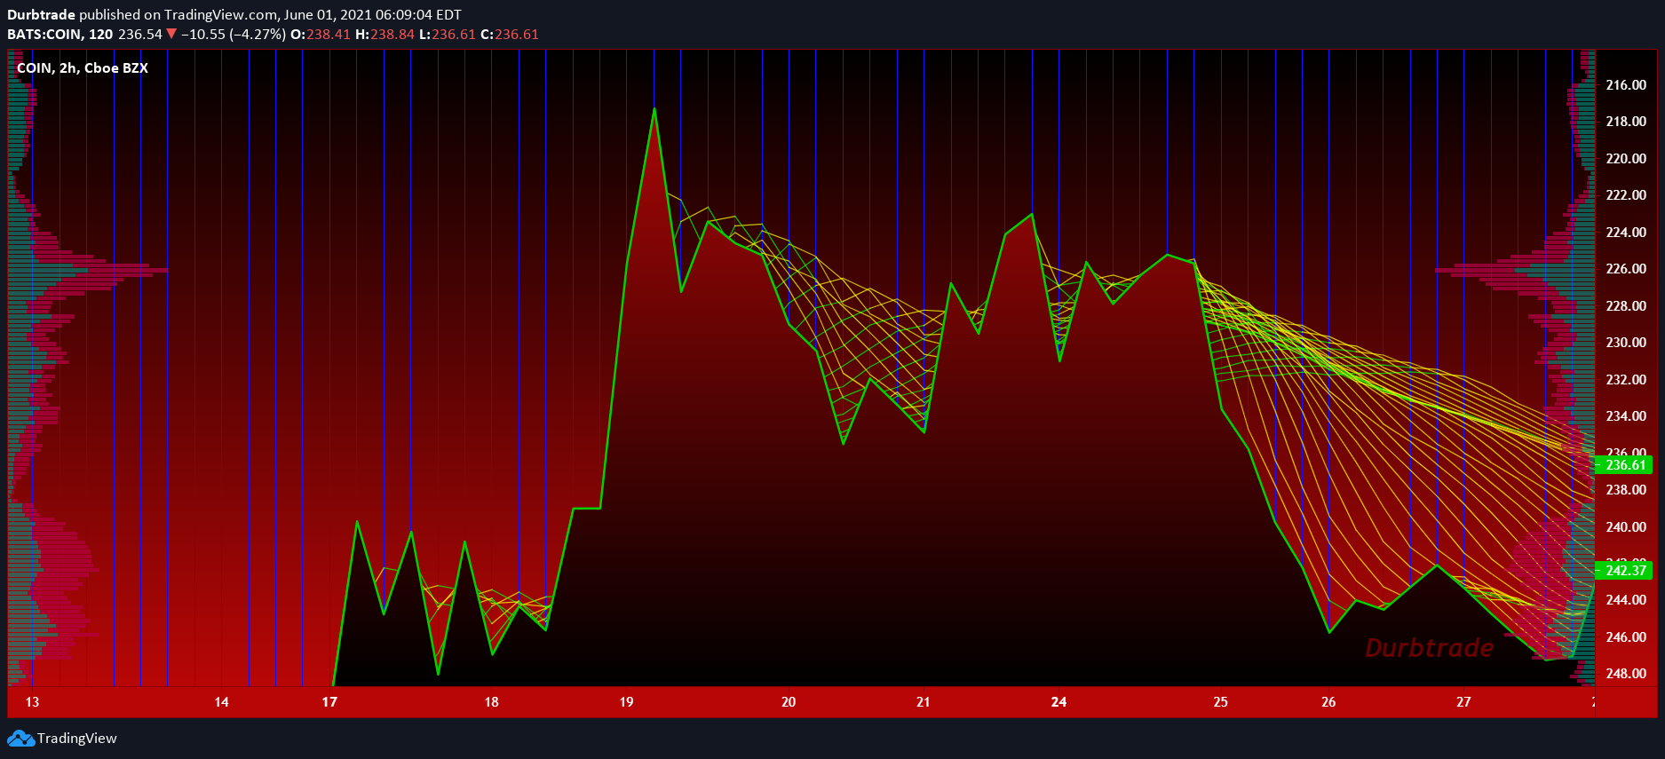Click the 224.00 price axis label
This screenshot has width=1665, height=759.
point(1626,233)
